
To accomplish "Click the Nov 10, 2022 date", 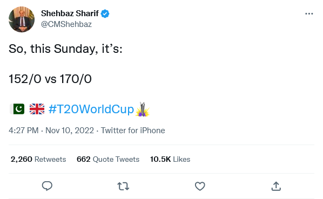I will (x=70, y=131).
